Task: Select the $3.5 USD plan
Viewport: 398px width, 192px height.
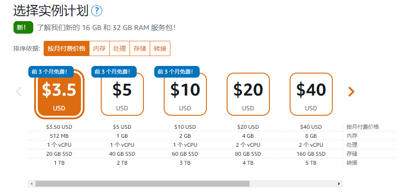Action: click(59, 95)
